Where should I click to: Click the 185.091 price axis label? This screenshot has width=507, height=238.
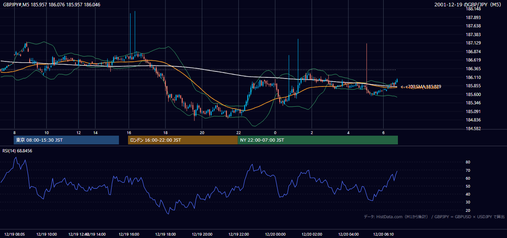pyautogui.click(x=473, y=111)
